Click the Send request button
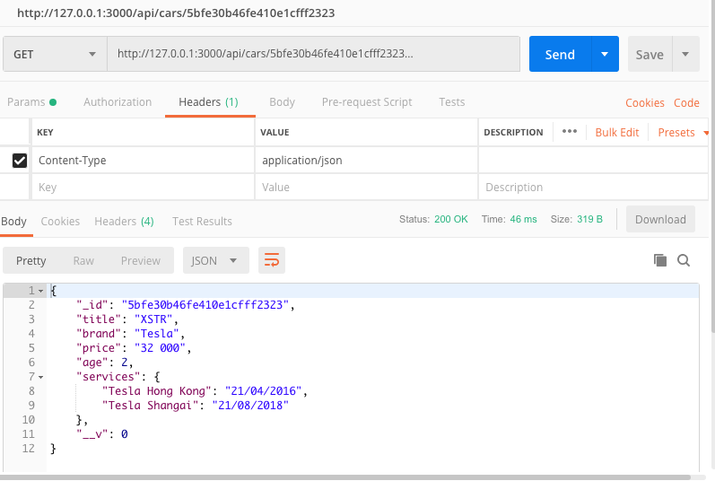This screenshot has width=715, height=481. [x=560, y=54]
